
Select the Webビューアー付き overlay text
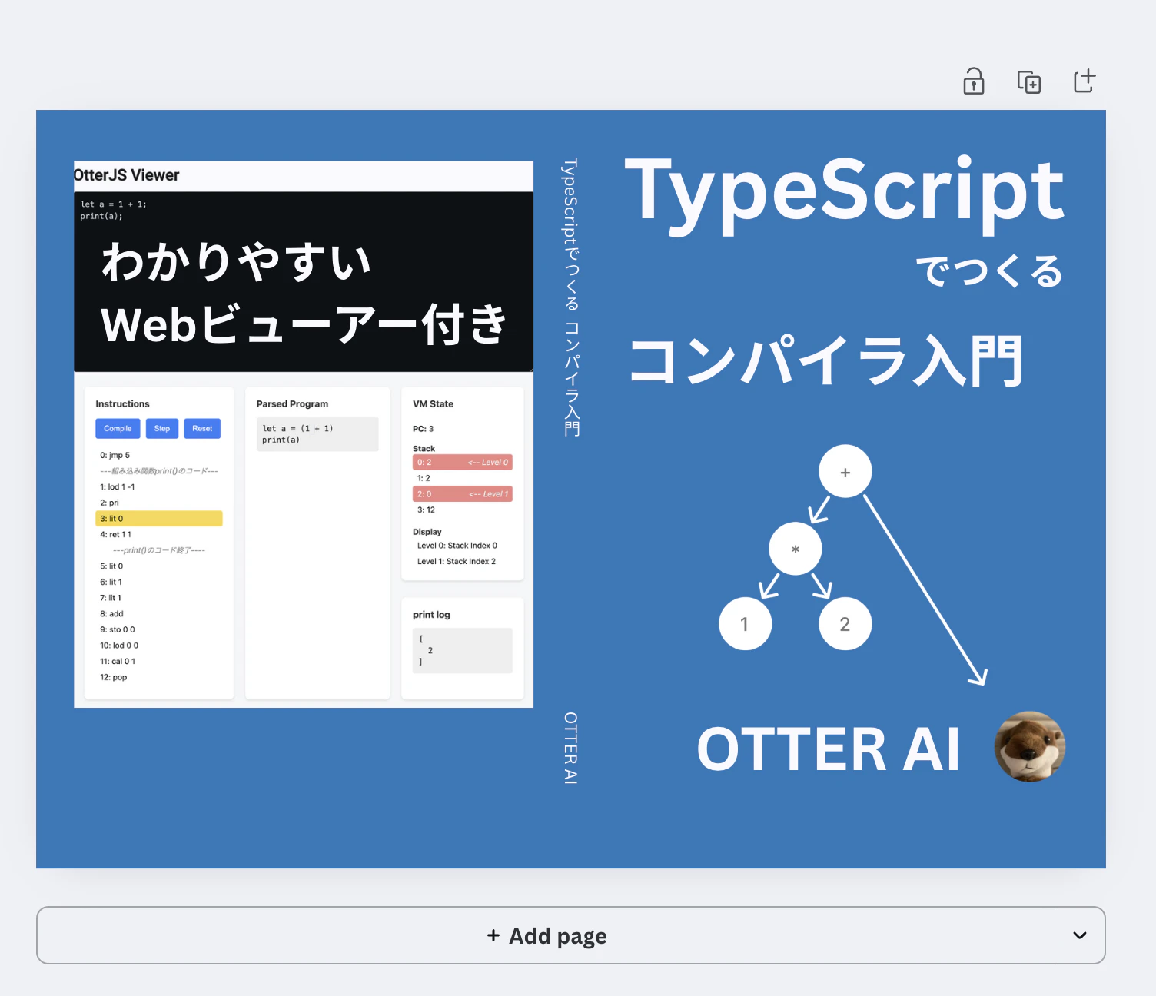304,324
